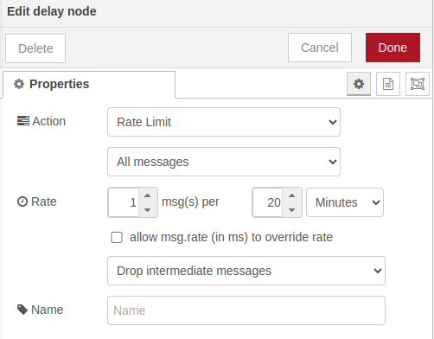This screenshot has width=434, height=339.
Task: Open the Minutes time unit dropdown
Action: (x=345, y=202)
